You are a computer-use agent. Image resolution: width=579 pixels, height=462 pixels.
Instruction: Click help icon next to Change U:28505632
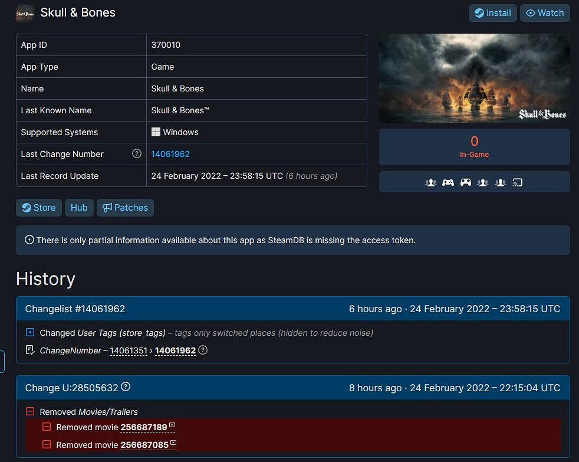coord(126,388)
